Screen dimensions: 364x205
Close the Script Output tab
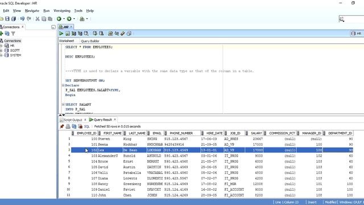(x=85, y=120)
